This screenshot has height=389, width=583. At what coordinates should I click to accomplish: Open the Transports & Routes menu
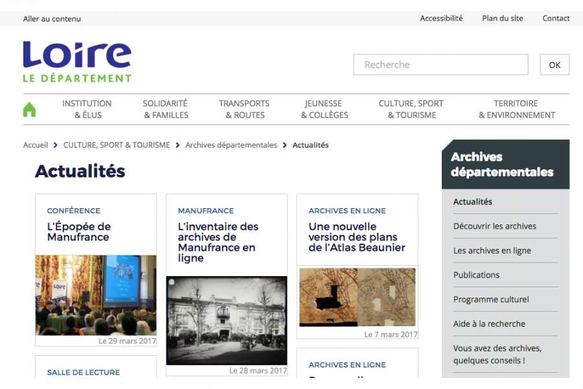point(244,109)
